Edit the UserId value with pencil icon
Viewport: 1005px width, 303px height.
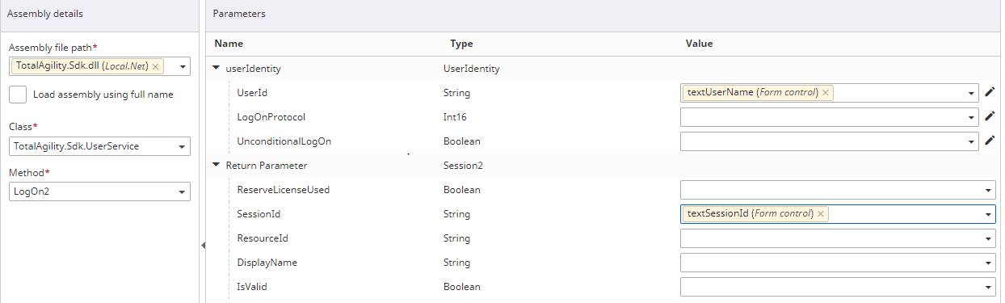(x=990, y=92)
